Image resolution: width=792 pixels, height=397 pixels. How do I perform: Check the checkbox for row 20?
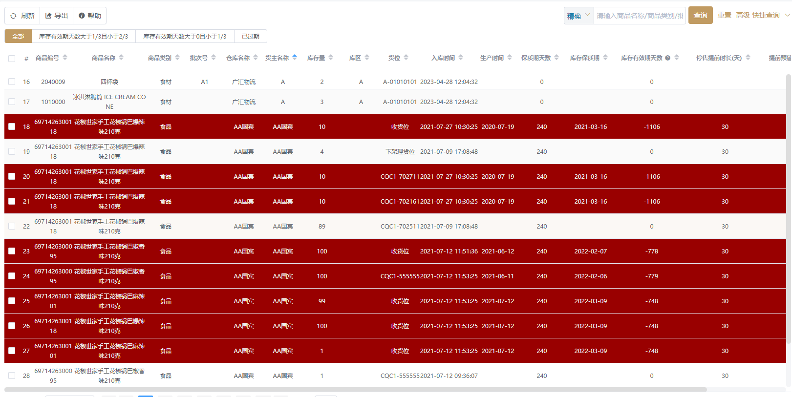[12, 176]
